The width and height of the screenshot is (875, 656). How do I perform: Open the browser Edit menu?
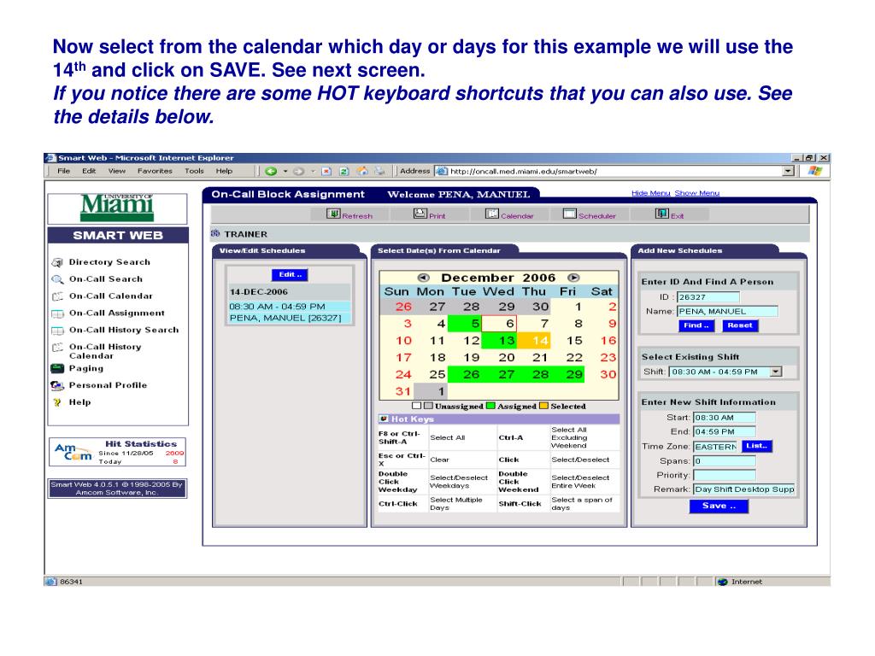[x=89, y=171]
